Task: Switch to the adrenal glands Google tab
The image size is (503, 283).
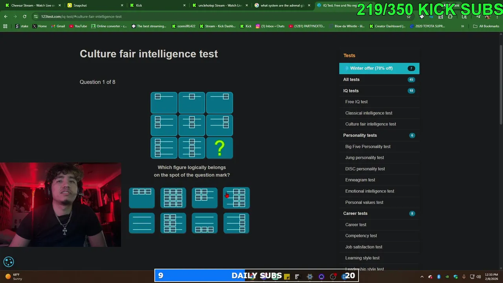Action: tap(282, 6)
